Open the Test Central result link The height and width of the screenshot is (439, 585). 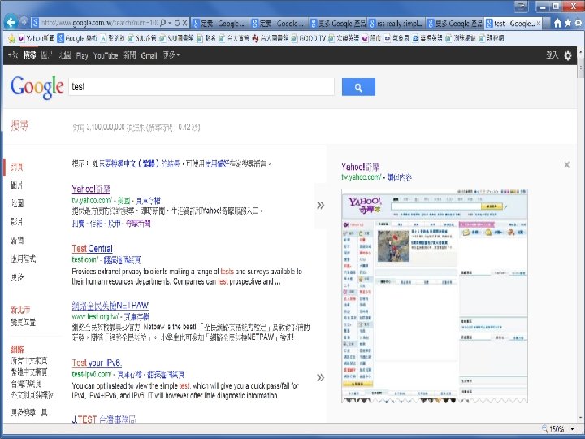pyautogui.click(x=92, y=248)
